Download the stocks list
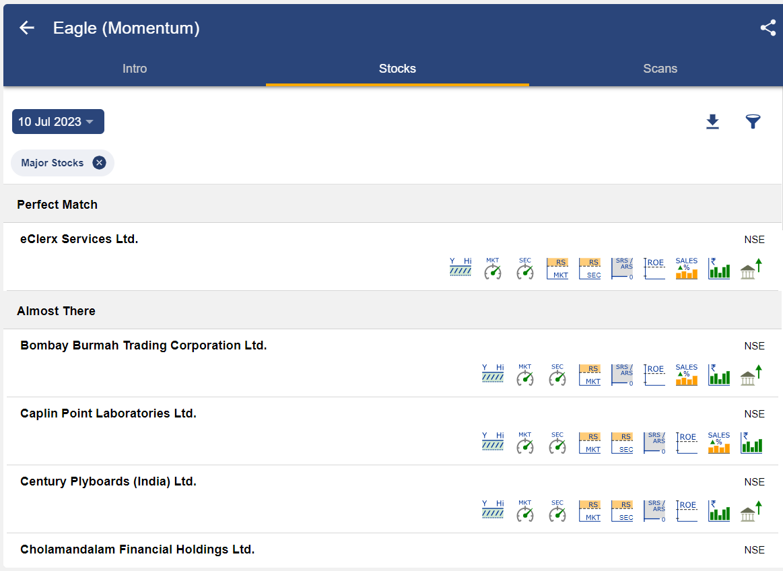This screenshot has height=571, width=783. 712,121
